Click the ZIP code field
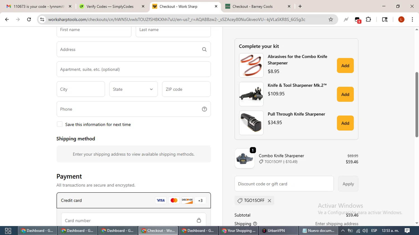419x235 pixels. click(x=186, y=89)
